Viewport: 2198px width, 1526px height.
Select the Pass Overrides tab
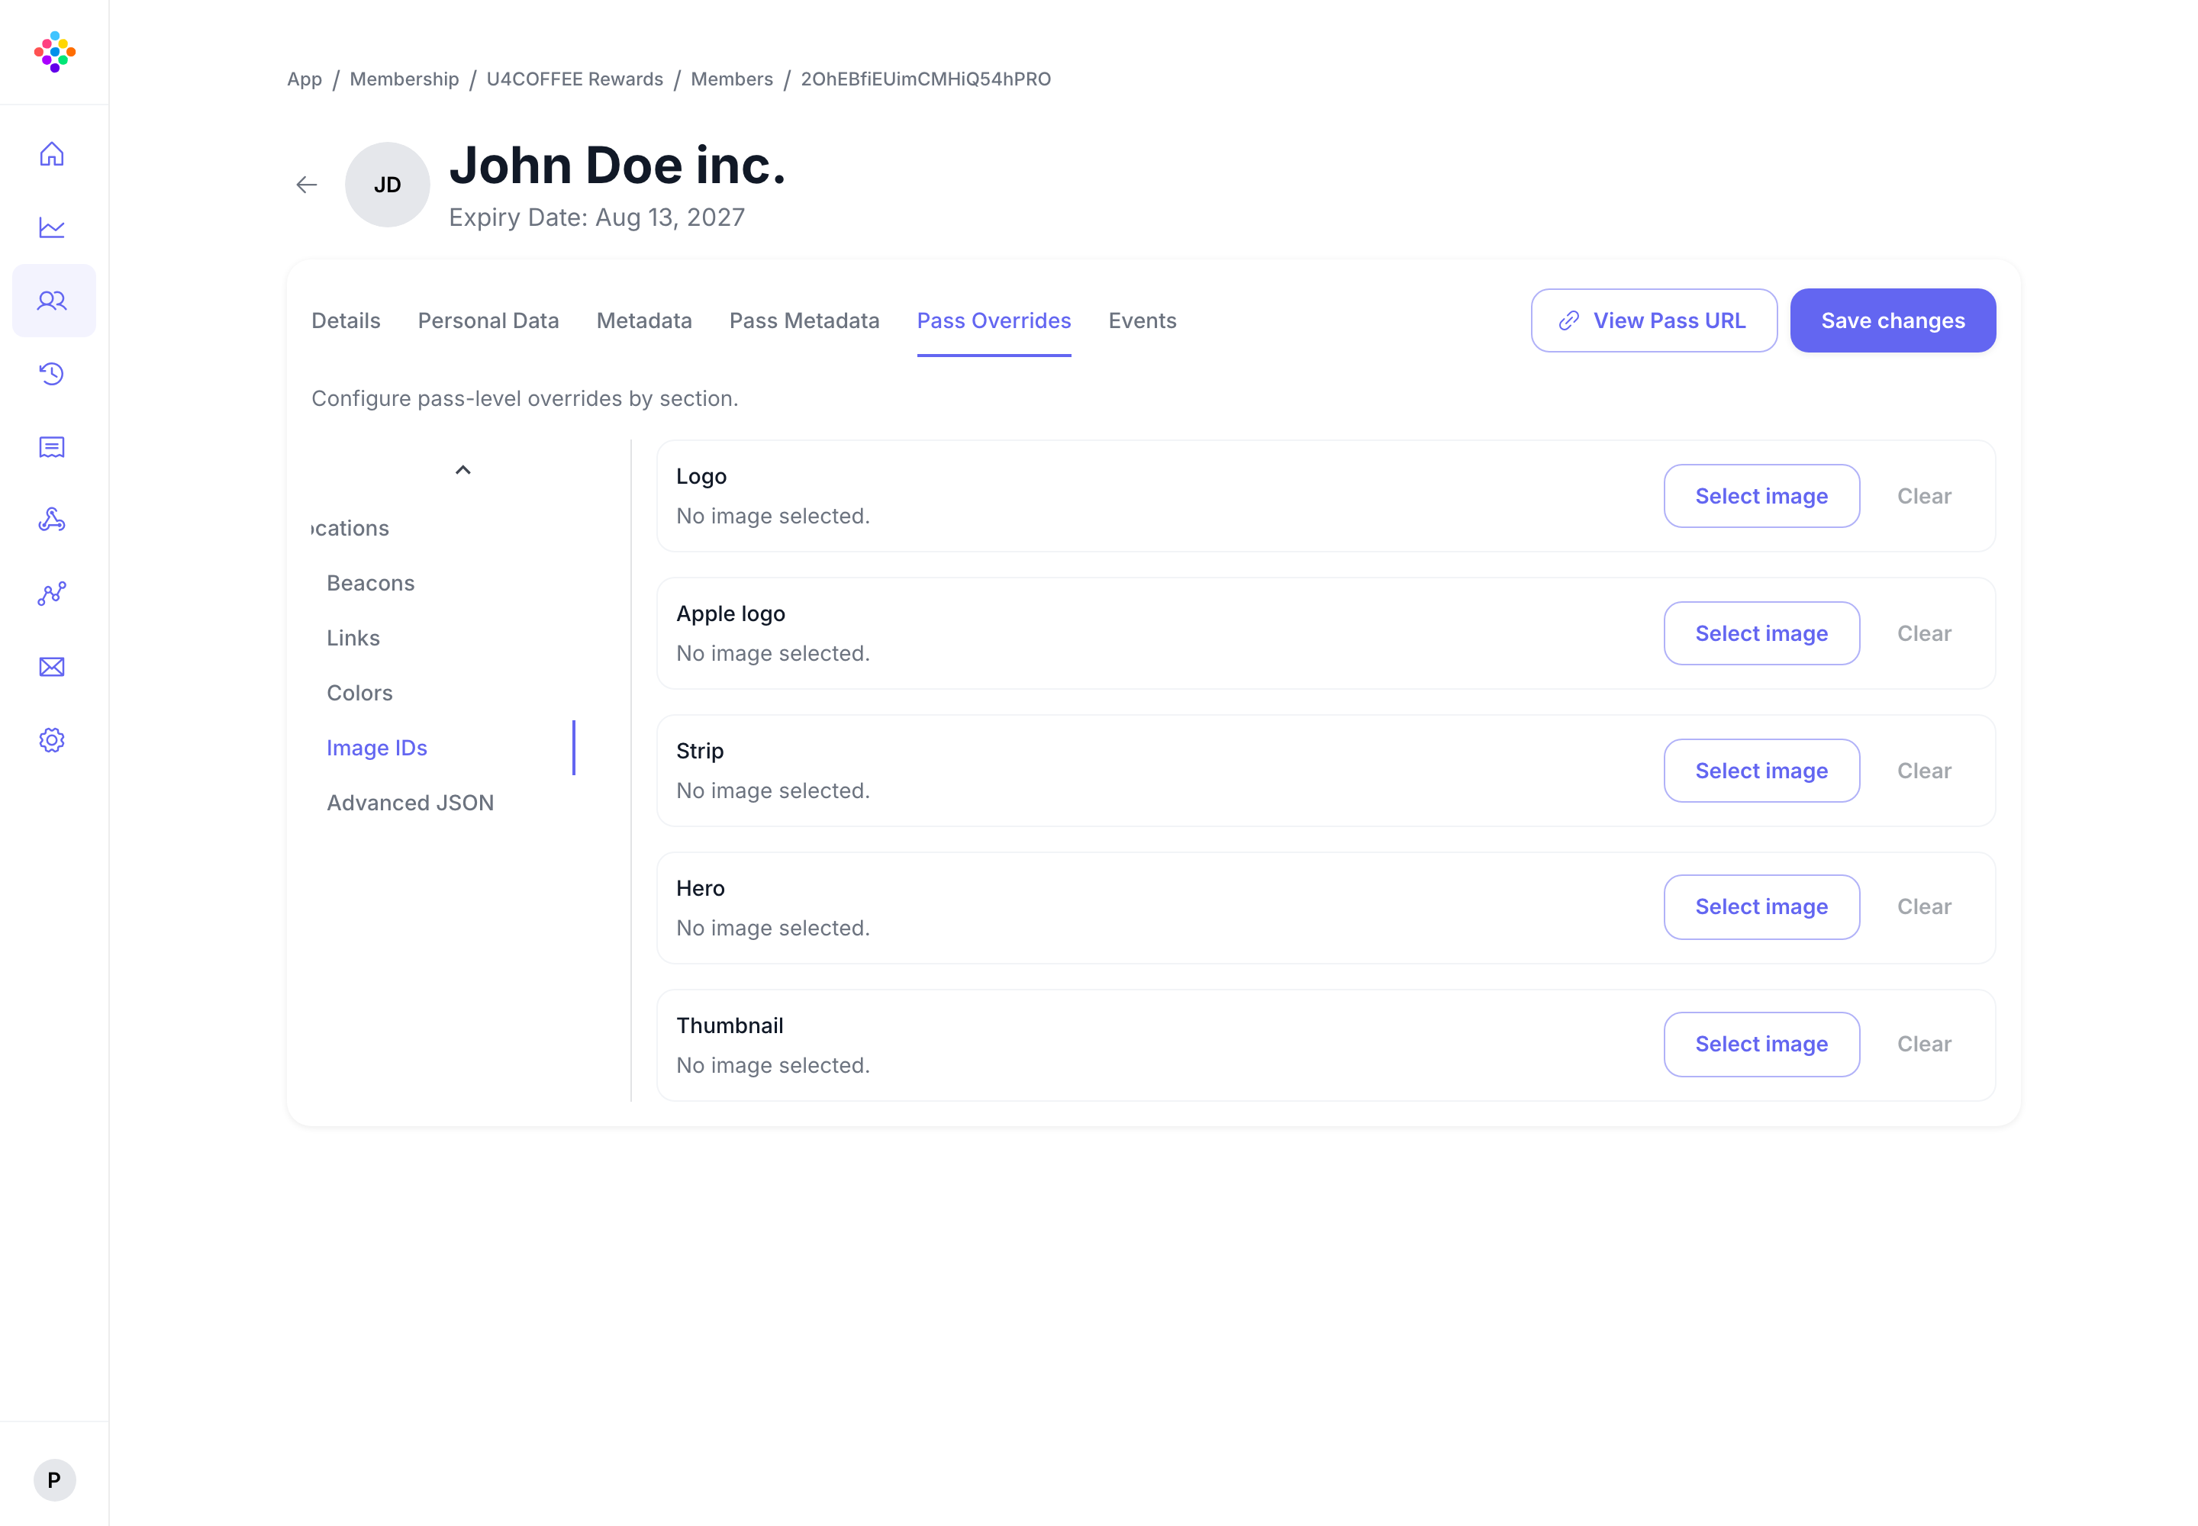(994, 320)
